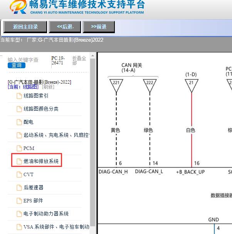Click the [刷新] refresh link
This screenshot has height=234, width=232.
tap(48, 87)
